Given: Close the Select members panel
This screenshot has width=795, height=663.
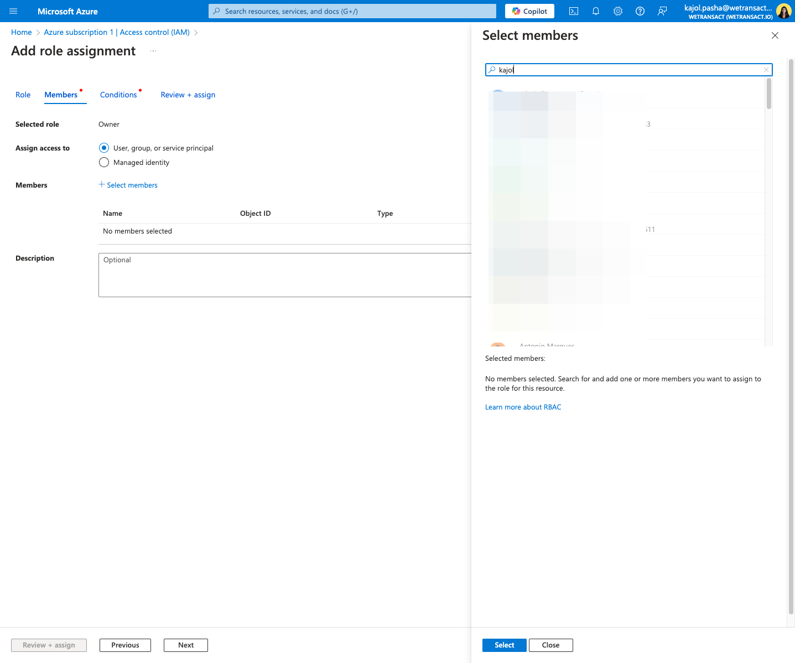Looking at the screenshot, I should pyautogui.click(x=775, y=35).
